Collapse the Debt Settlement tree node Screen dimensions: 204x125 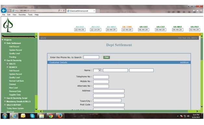pos(5,43)
